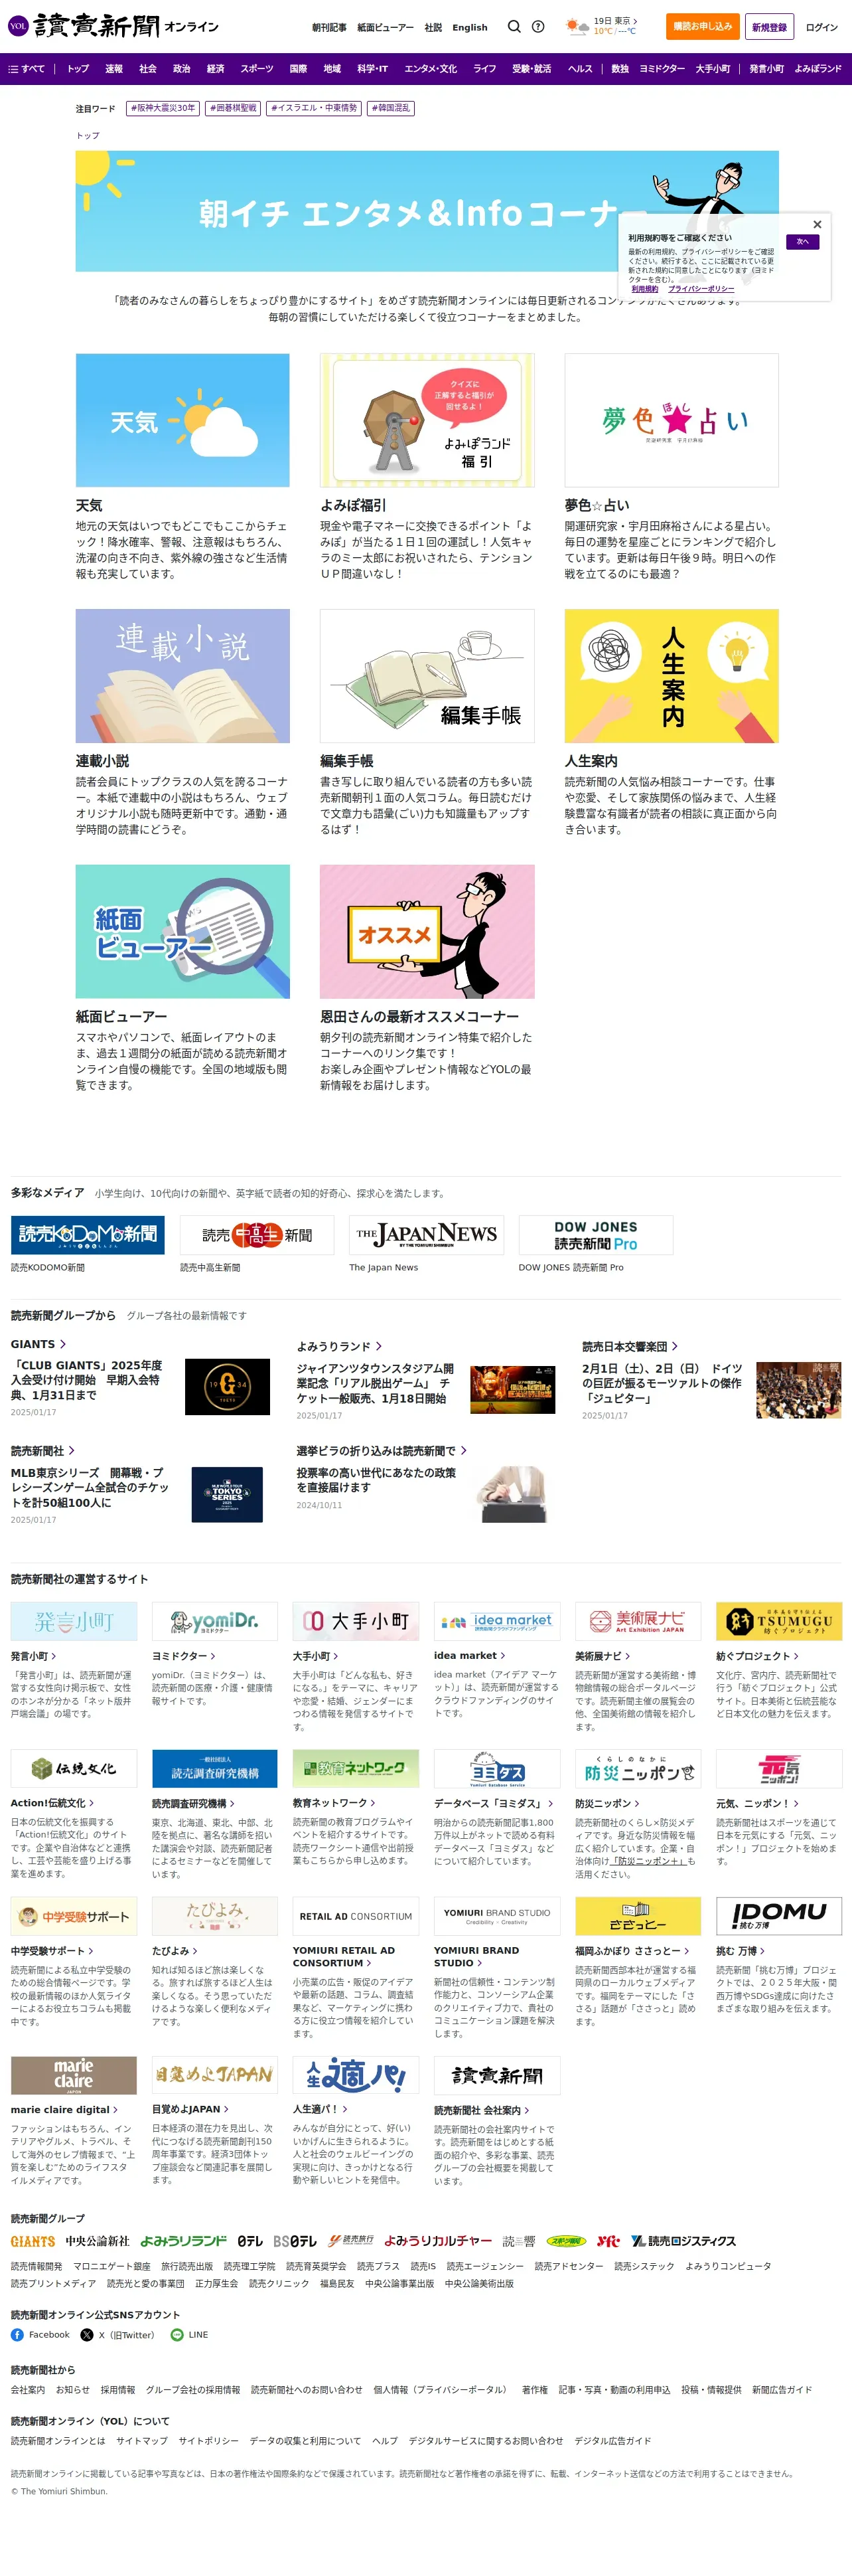Open 発言小町 chevron link under logo
The height and width of the screenshot is (2576, 852).
point(34,1656)
